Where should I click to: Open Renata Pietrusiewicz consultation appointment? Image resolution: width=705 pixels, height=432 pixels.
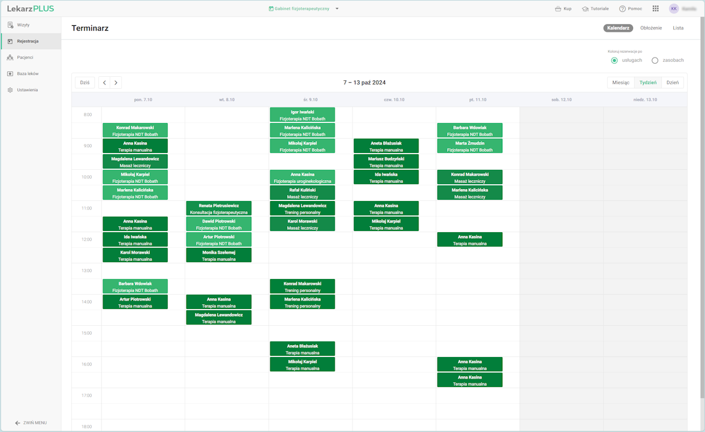pyautogui.click(x=219, y=209)
